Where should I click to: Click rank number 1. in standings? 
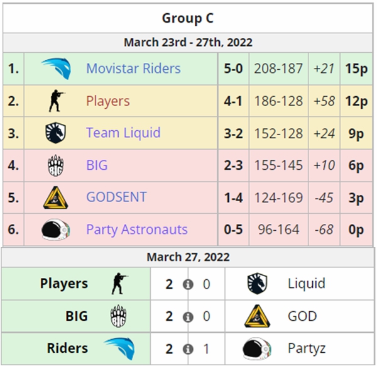click(13, 69)
